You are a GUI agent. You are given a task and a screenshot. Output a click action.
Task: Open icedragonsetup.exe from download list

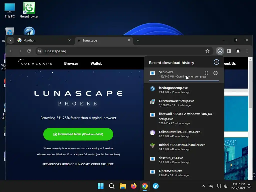pos(184,90)
